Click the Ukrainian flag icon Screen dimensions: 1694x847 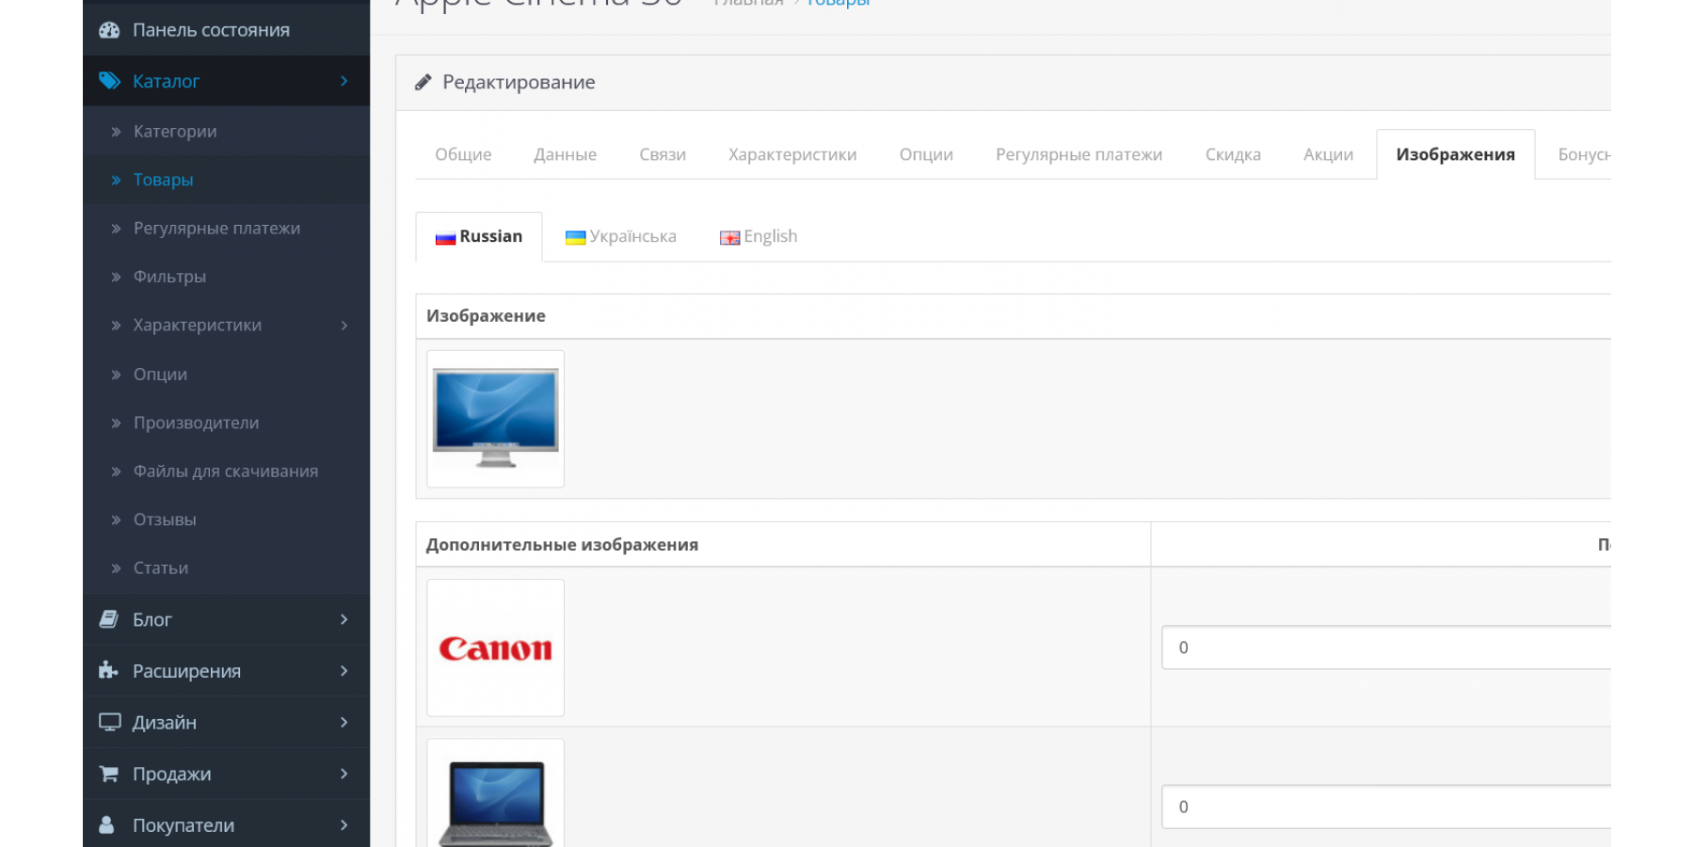(x=575, y=237)
